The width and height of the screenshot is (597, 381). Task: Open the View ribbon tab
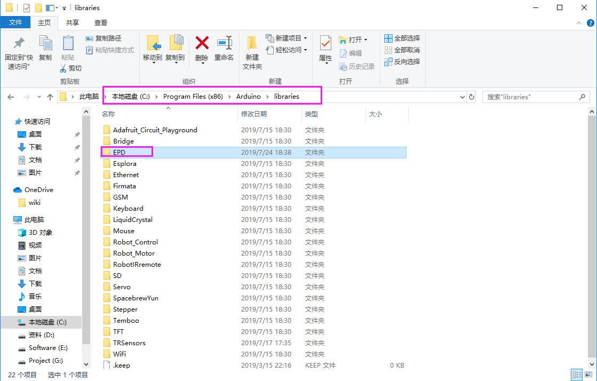(x=101, y=23)
